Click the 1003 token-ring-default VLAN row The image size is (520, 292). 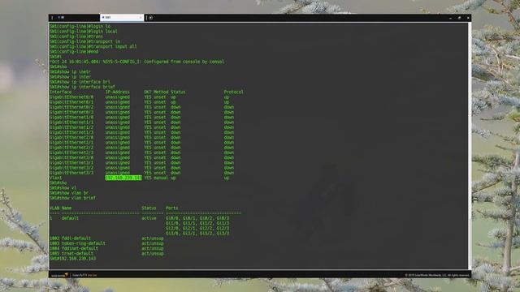(x=106, y=243)
